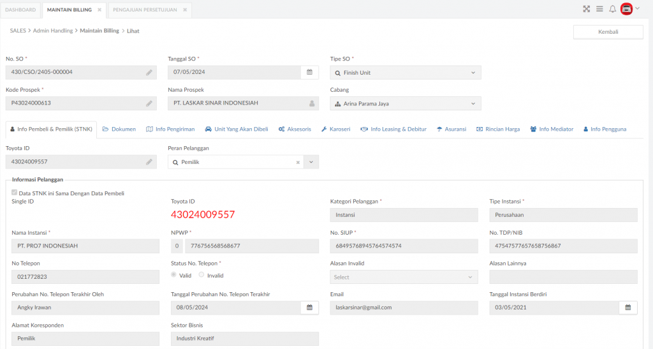The width and height of the screenshot is (653, 349).
Task: Click the pencil icon in Toyota ID field
Action: click(149, 162)
